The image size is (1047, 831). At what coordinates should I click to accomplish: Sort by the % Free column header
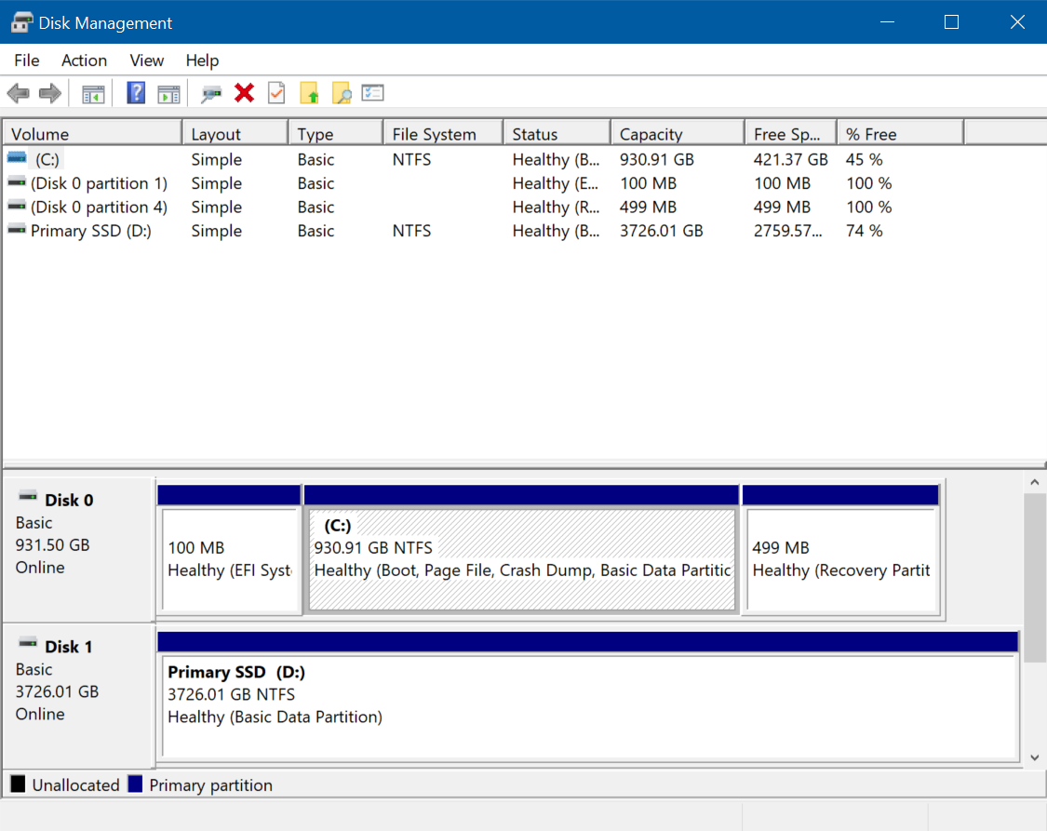pyautogui.click(x=901, y=133)
